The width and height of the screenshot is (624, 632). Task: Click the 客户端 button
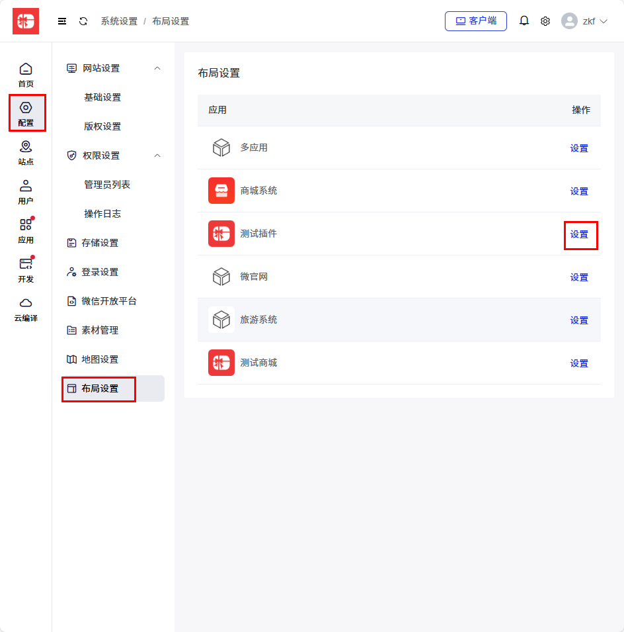pyautogui.click(x=476, y=21)
